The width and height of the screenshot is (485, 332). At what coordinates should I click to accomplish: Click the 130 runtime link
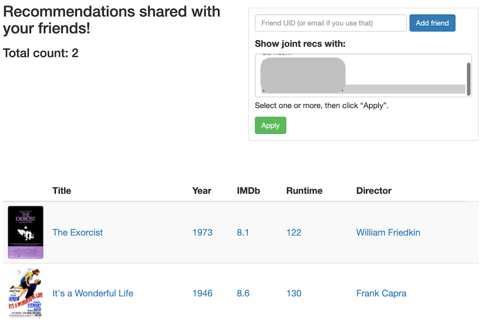pyautogui.click(x=294, y=293)
